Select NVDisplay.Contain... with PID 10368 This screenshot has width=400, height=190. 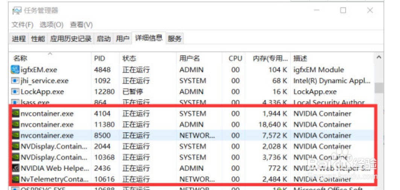pos(54,157)
